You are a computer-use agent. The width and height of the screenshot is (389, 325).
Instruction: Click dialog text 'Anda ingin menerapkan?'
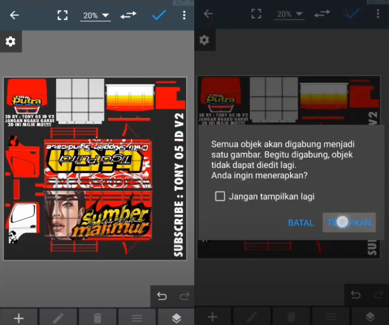coord(259,176)
